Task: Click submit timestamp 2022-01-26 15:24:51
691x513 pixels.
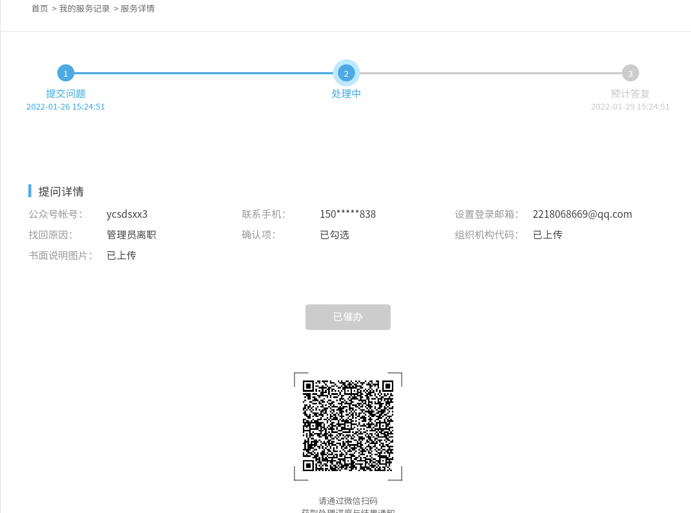Action: 66,106
